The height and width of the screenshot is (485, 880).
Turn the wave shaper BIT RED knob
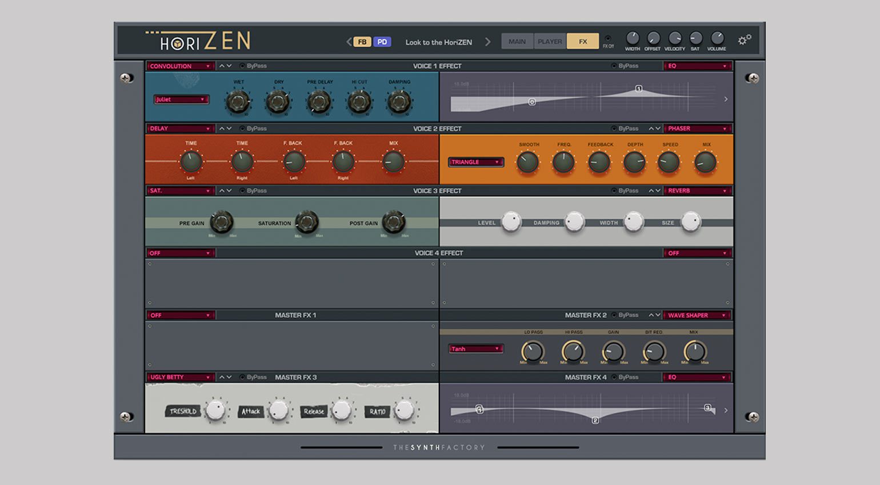tap(654, 351)
